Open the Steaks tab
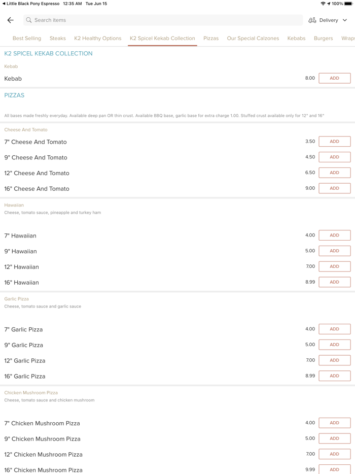Screen dimensions: 355x474 coord(58,39)
